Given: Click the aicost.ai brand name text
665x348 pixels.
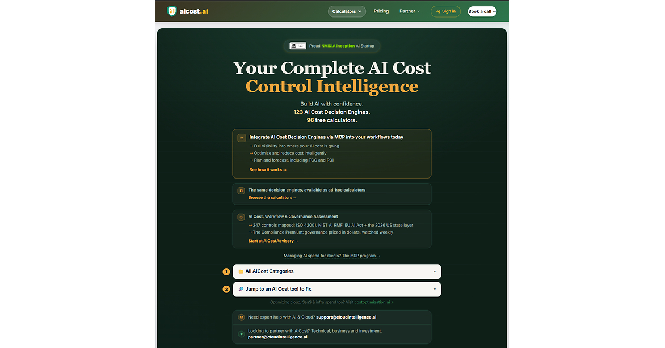Looking at the screenshot, I should tap(194, 11).
